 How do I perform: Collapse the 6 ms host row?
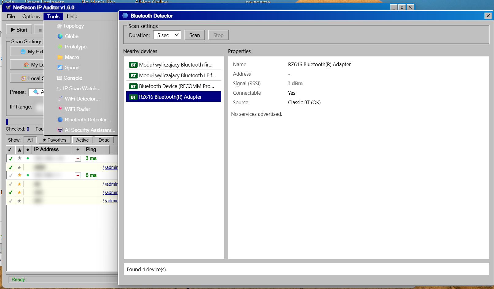[78, 175]
